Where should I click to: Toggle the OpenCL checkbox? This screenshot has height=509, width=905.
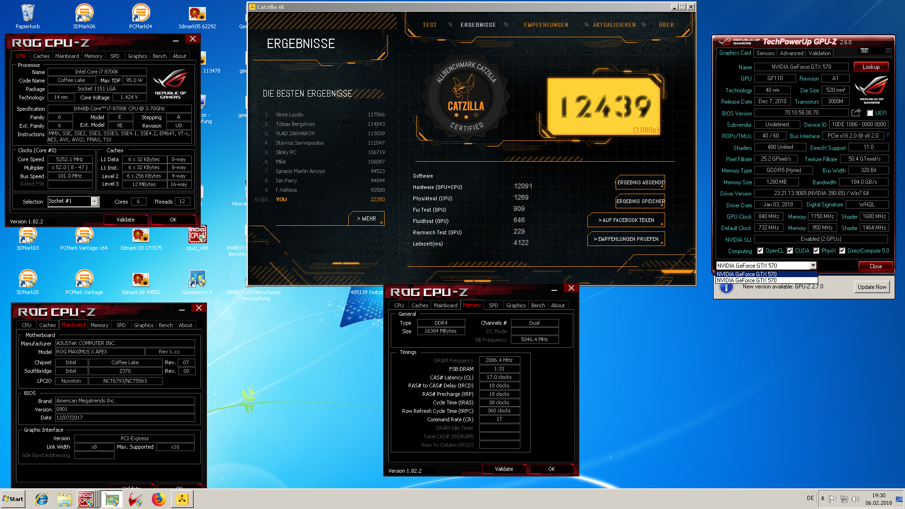(760, 251)
